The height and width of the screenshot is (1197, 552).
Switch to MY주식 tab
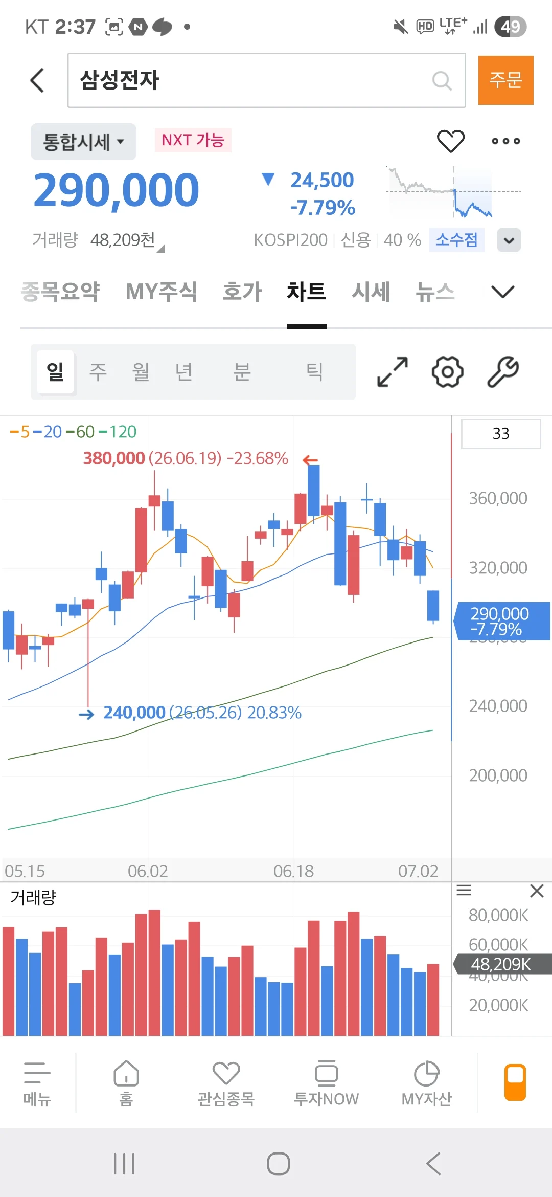point(162,292)
